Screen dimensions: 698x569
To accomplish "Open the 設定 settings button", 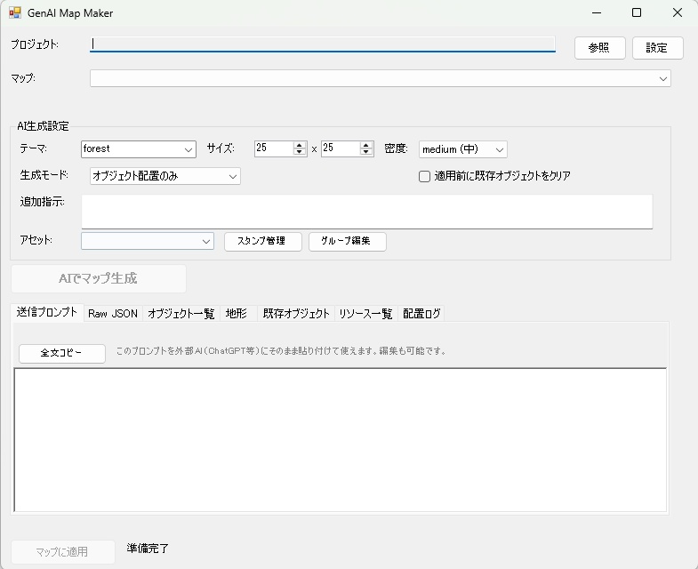I will click(x=657, y=48).
